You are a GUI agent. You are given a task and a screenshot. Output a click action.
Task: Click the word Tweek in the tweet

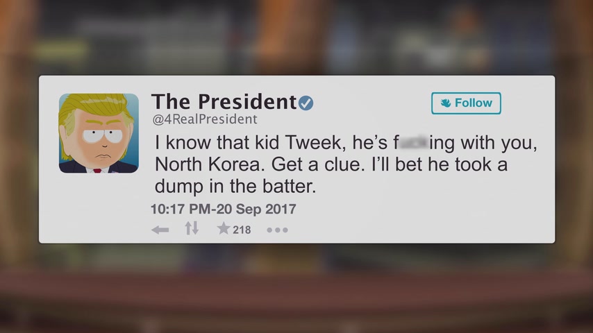313,142
